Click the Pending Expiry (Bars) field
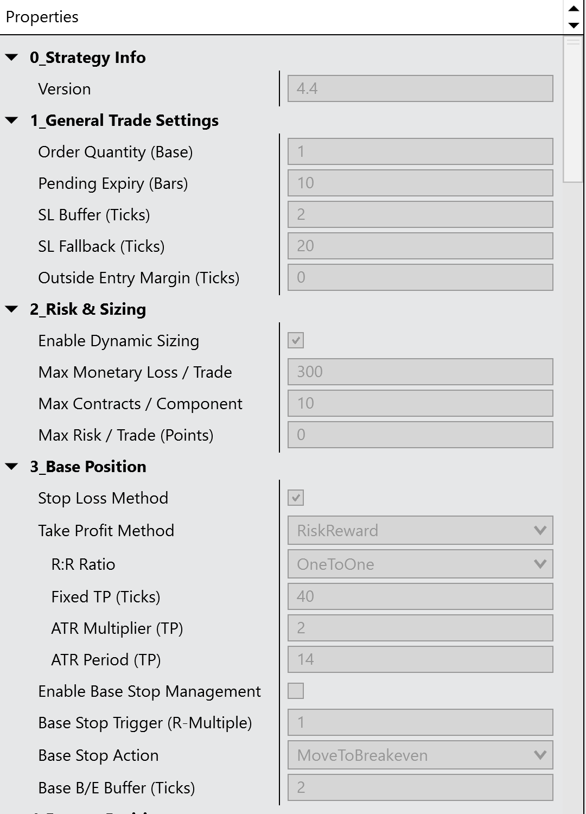Screen dimensions: 586x814 pyautogui.click(x=420, y=183)
